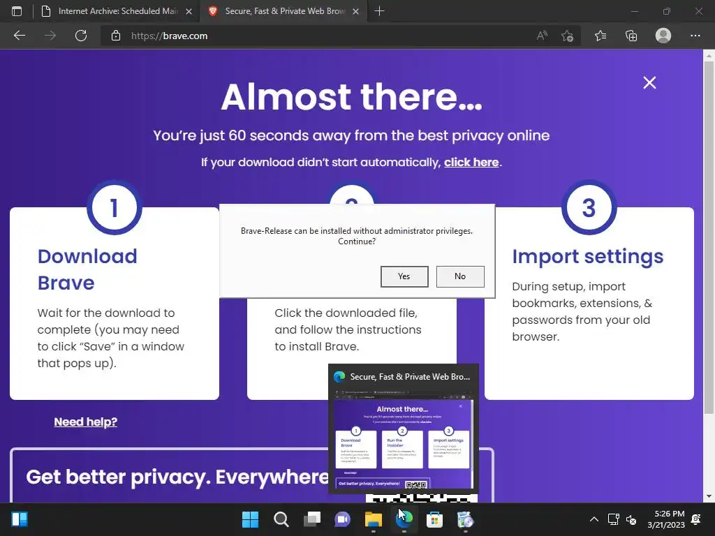This screenshot has height=536, width=715.
Task: Open the Favorites list
Action: [600, 36]
